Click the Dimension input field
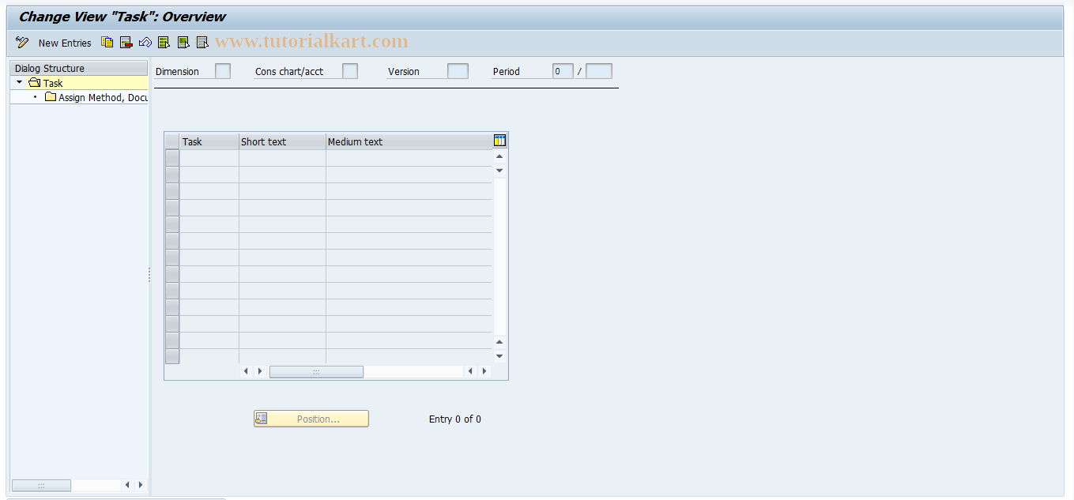Image resolution: width=1074 pixels, height=500 pixels. tap(223, 71)
